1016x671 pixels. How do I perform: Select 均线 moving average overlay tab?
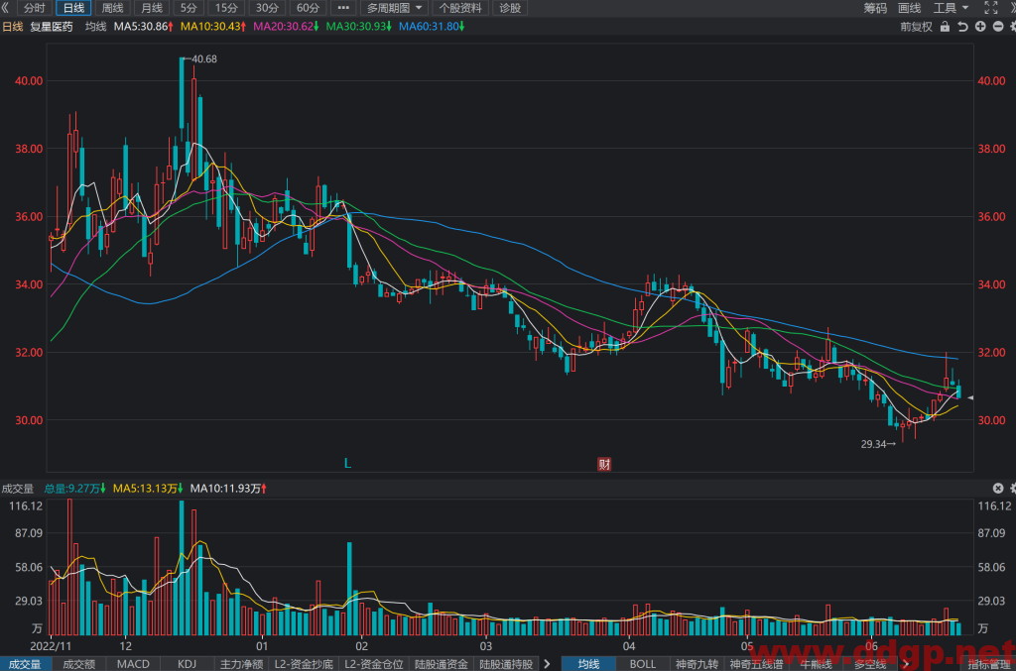click(x=588, y=664)
